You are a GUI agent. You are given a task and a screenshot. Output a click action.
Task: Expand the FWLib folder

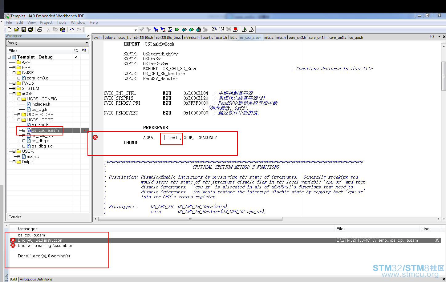pyautogui.click(x=14, y=83)
